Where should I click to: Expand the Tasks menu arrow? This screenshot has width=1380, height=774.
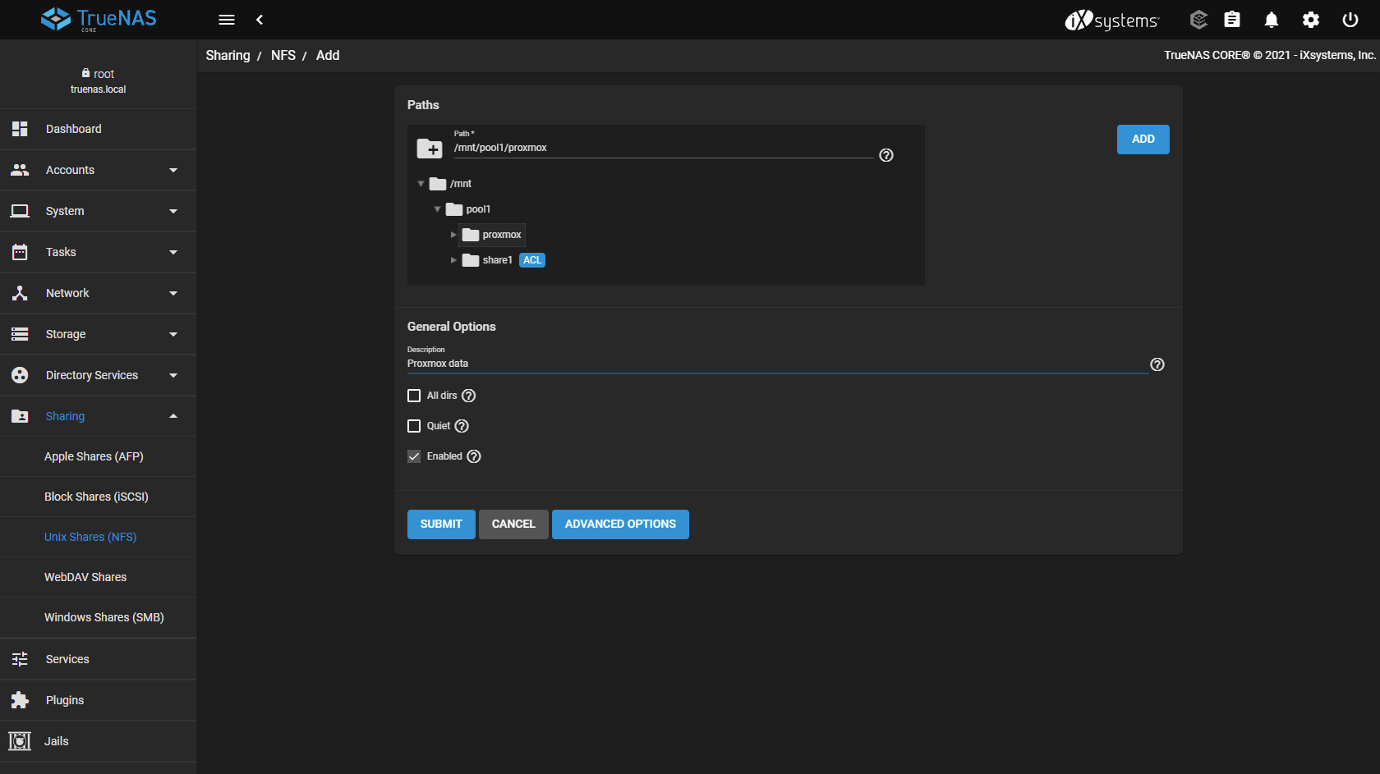173,252
